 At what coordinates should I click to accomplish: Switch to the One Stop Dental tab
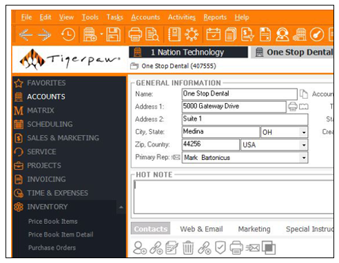[x=292, y=52]
